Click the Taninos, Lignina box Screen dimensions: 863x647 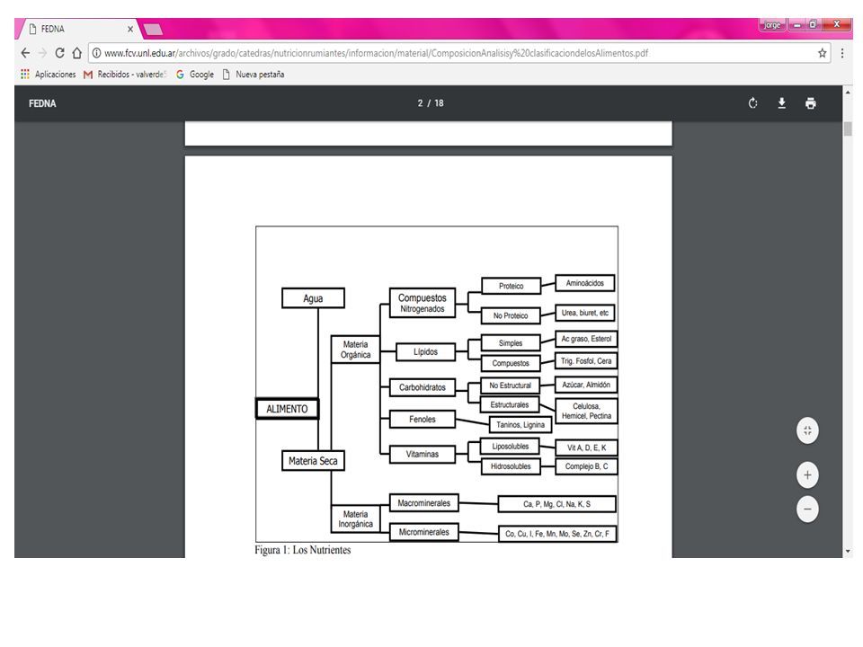tap(520, 425)
